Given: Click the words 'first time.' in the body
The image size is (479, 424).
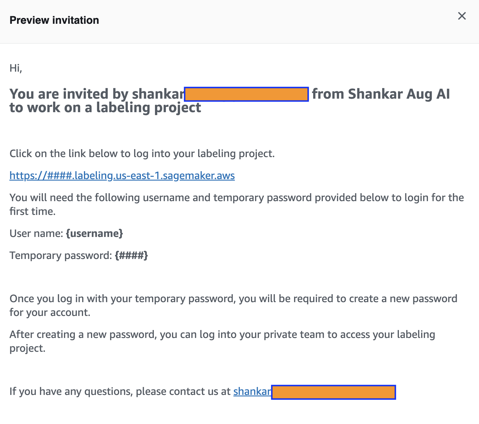Looking at the screenshot, I should coord(33,211).
